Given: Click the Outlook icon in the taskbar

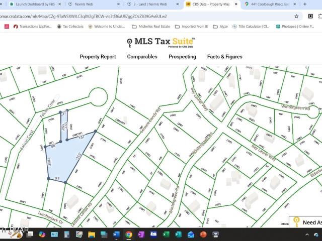Looking at the screenshot, I should [x=191, y=234].
